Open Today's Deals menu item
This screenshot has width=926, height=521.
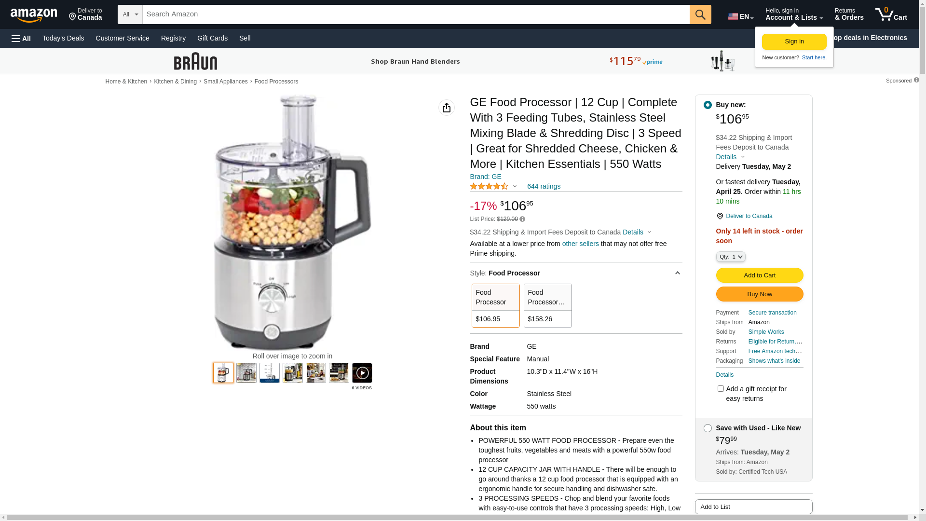[63, 38]
